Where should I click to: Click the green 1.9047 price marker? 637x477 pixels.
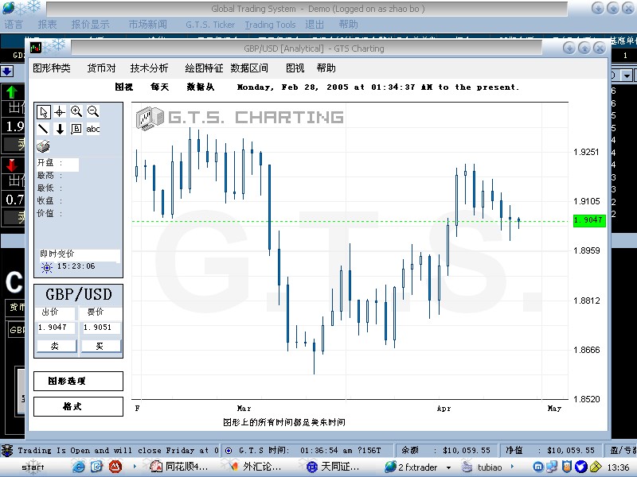pyautogui.click(x=589, y=220)
